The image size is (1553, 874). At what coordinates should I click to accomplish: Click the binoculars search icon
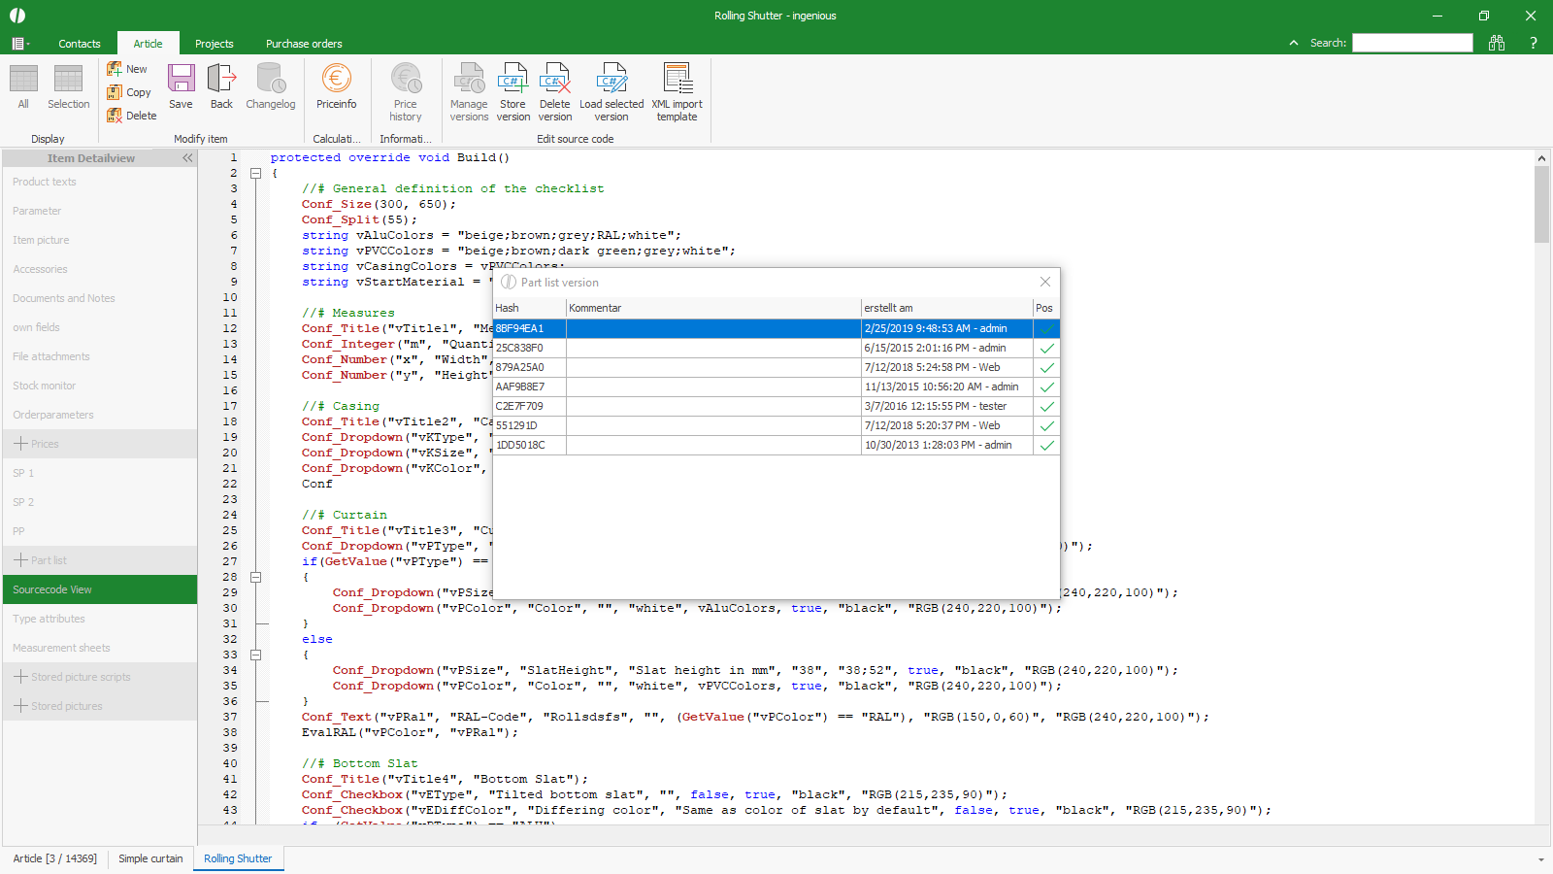(x=1497, y=43)
